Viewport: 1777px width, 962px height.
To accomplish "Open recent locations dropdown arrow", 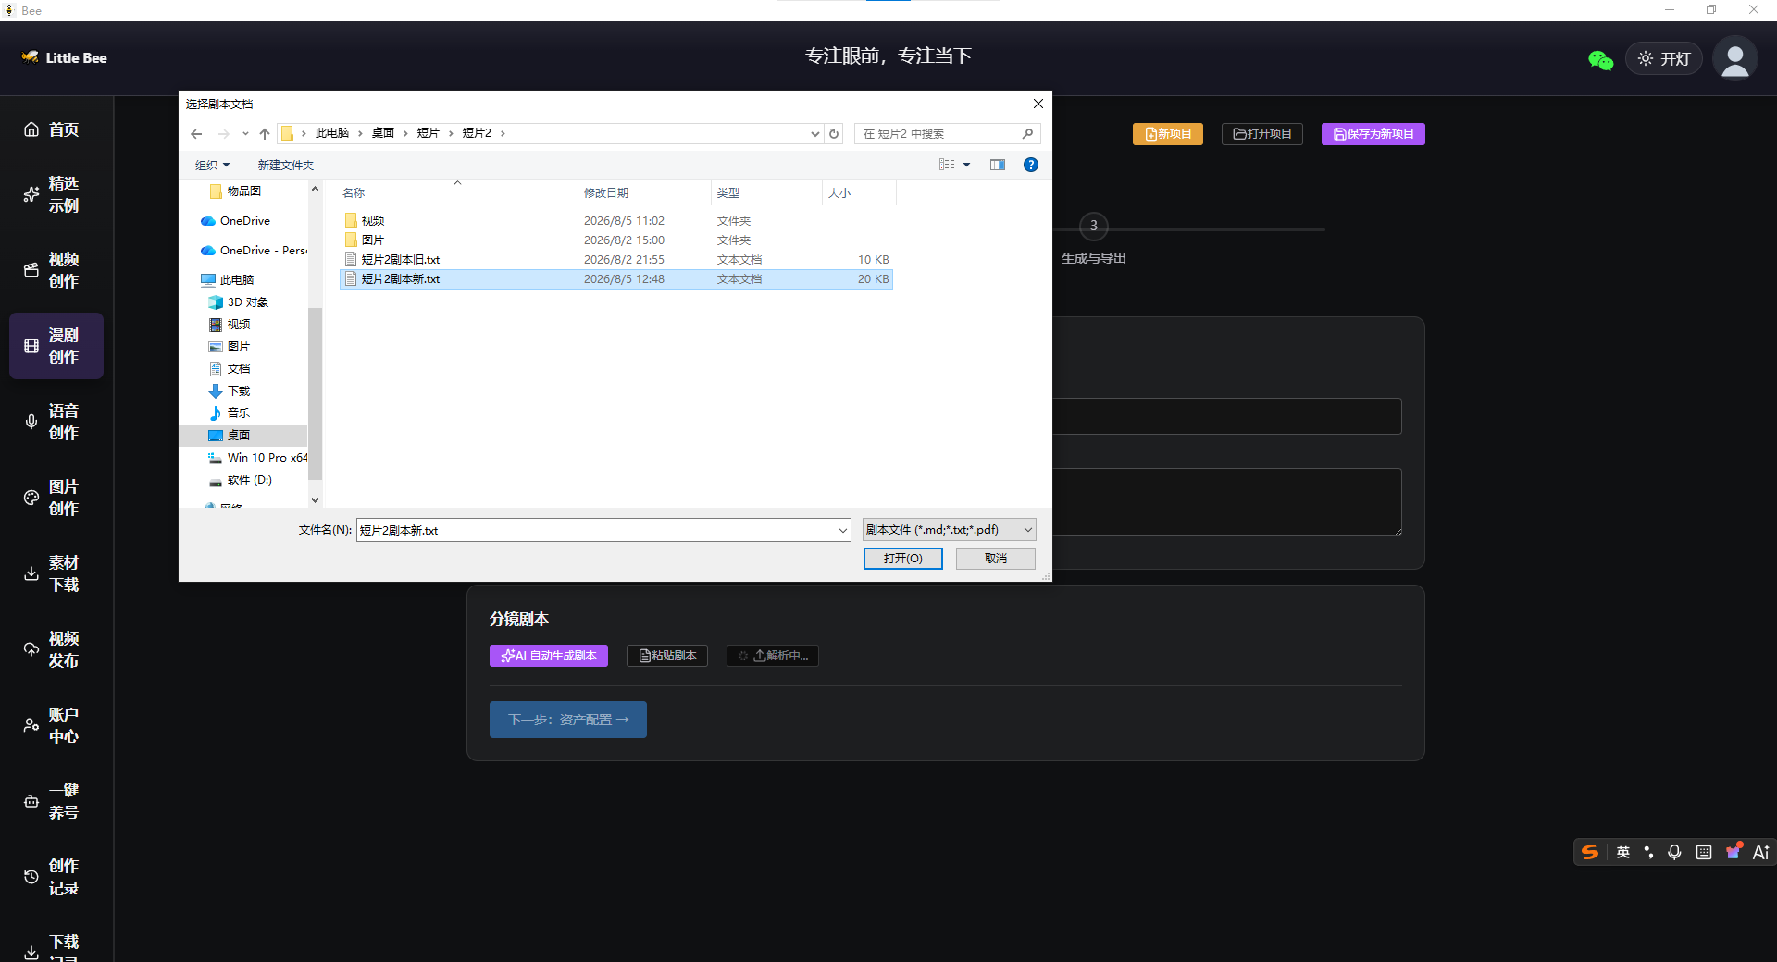I will (245, 134).
